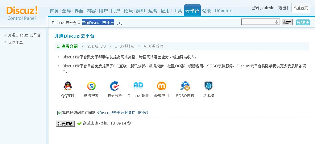Click step 1. 查看介绍

(x=67, y=46)
